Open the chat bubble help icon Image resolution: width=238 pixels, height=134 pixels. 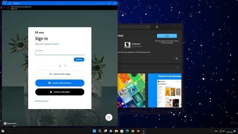click(109, 118)
